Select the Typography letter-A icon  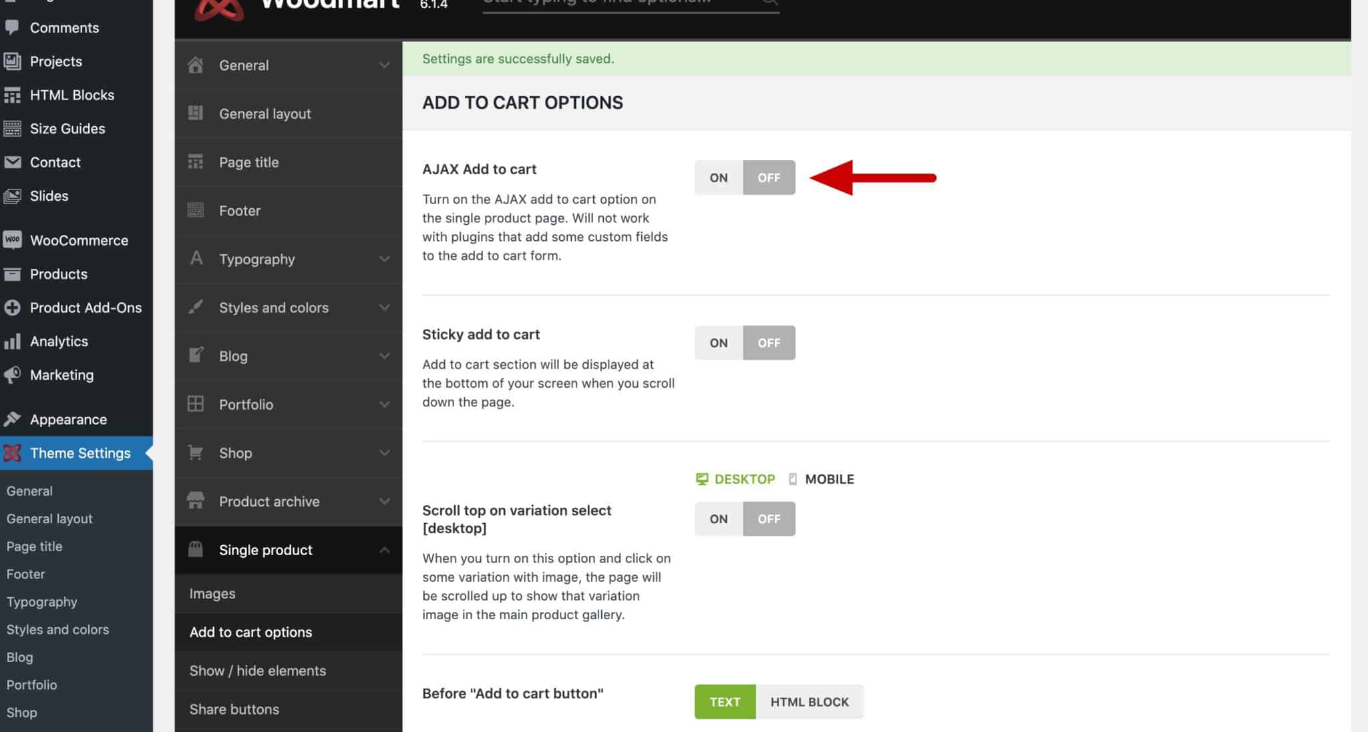[196, 259]
